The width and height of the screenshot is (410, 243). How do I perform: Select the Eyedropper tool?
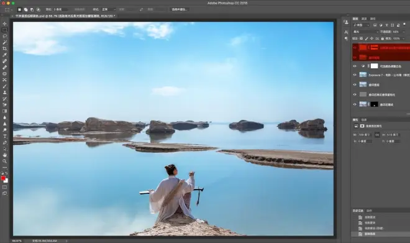pyautogui.click(x=5, y=55)
